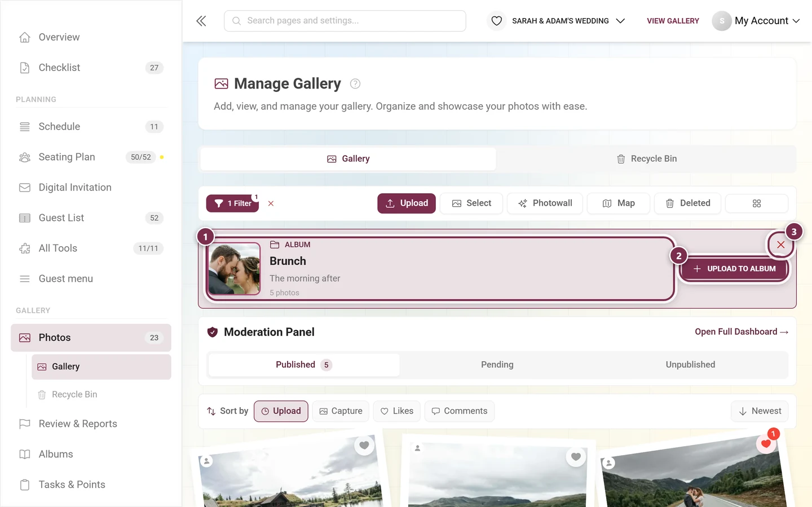
Task: Open Digital Invitation in the sidebar
Action: 91,188
